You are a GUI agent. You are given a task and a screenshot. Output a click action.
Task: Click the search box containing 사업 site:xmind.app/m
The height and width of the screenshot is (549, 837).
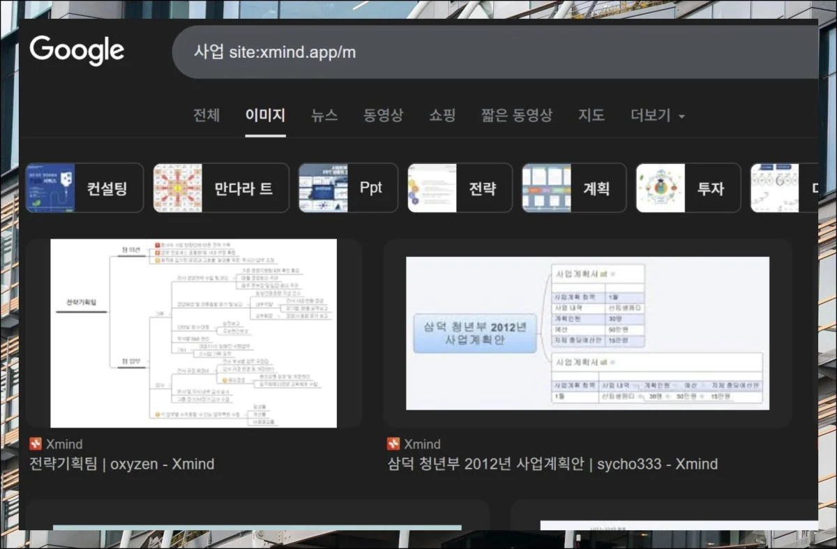(x=488, y=52)
